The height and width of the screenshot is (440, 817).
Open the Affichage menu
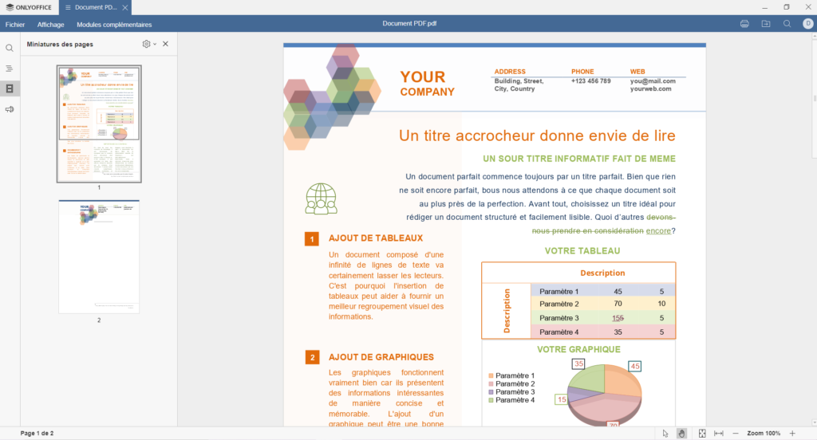(50, 25)
